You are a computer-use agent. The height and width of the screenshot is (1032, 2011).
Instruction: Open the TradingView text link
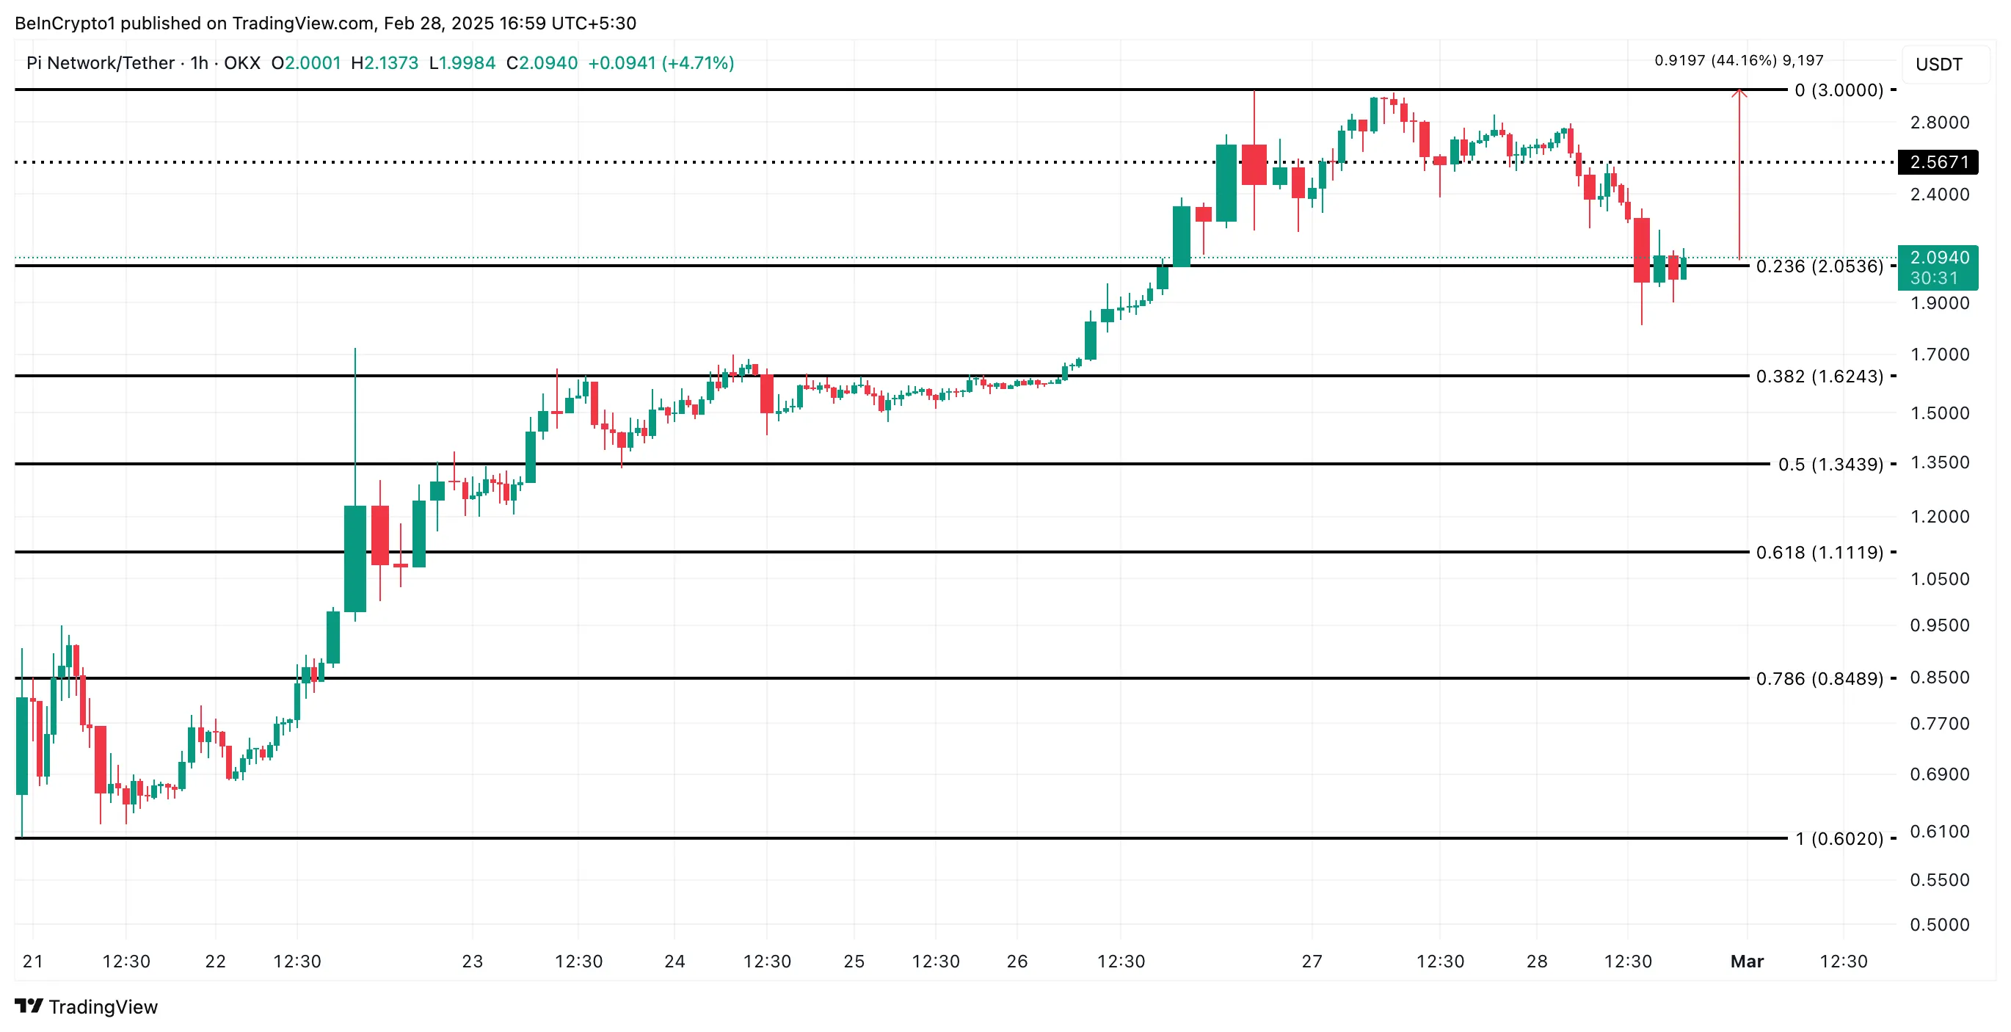103,1006
